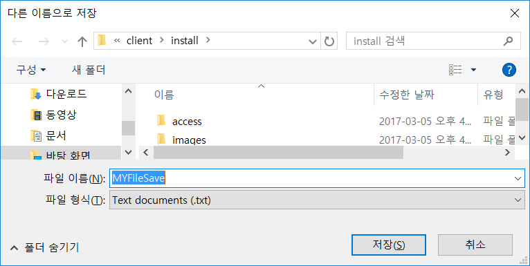Refresh the install folder view
This screenshot has height=266, width=530.
pyautogui.click(x=329, y=41)
